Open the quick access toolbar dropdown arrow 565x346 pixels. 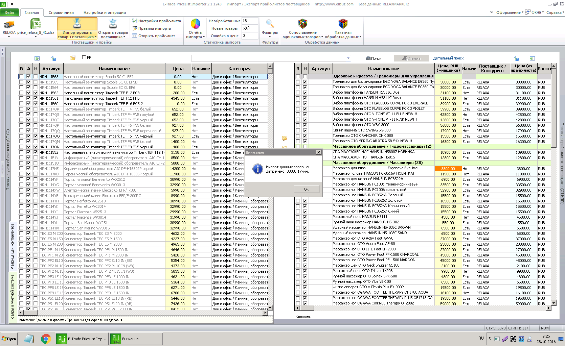[x=12, y=4]
